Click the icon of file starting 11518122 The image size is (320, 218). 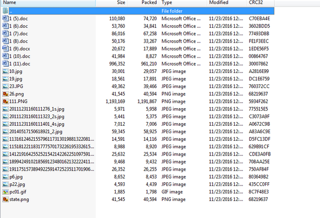coord(5,147)
